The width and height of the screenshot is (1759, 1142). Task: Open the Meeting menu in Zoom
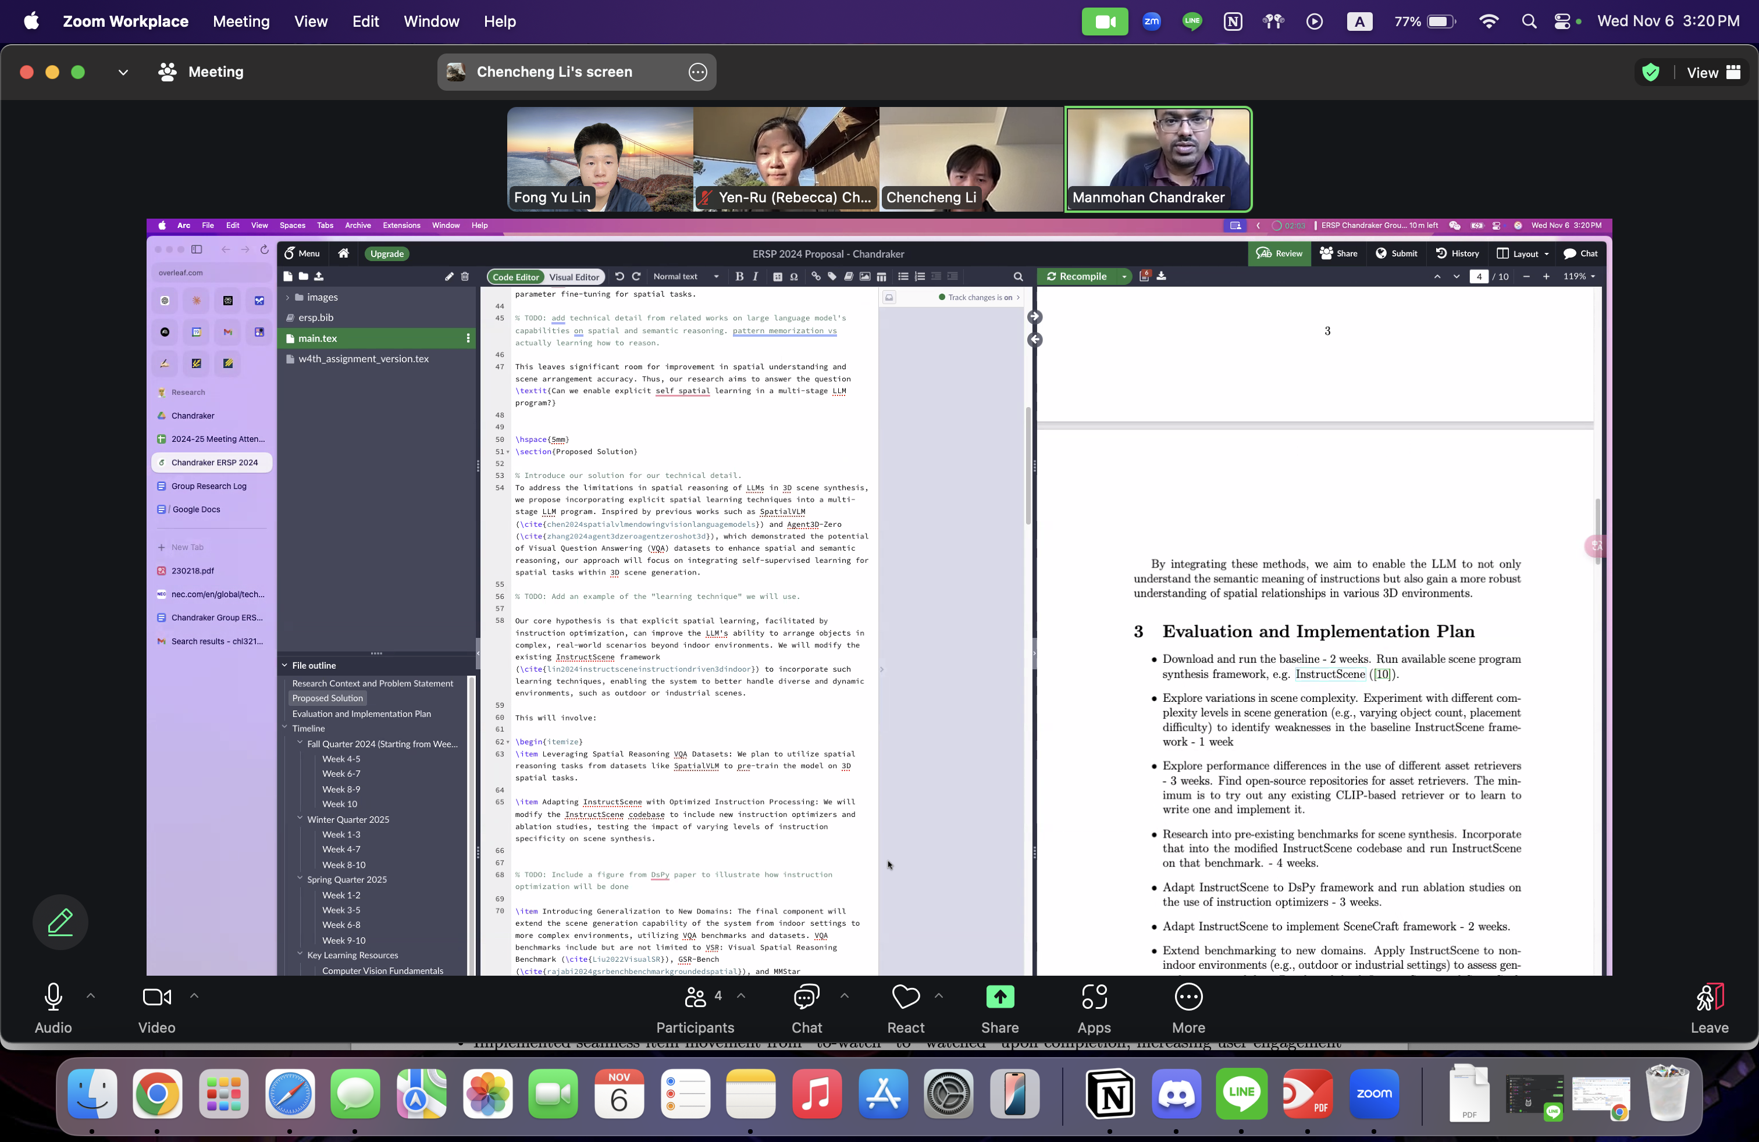240,22
